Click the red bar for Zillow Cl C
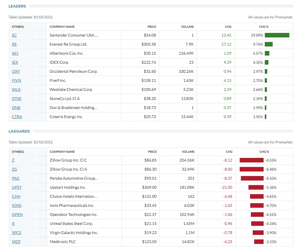The image size is (299, 250). point(251,160)
